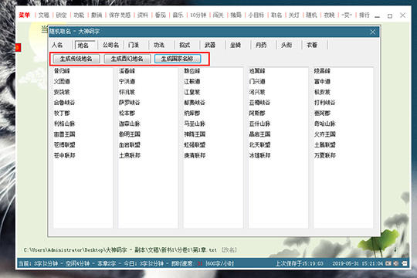This screenshot has width=417, height=278.
Task: Click the 生成传统地名 button
Action: 76,59
